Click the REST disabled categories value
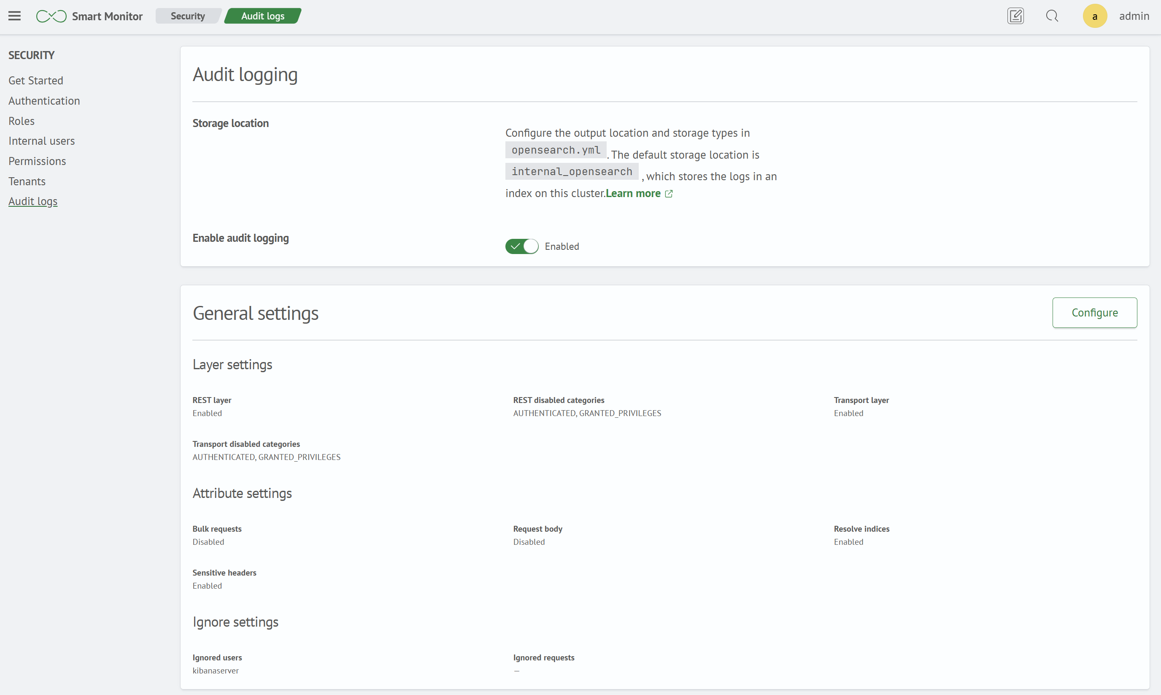Image resolution: width=1161 pixels, height=695 pixels. point(587,413)
